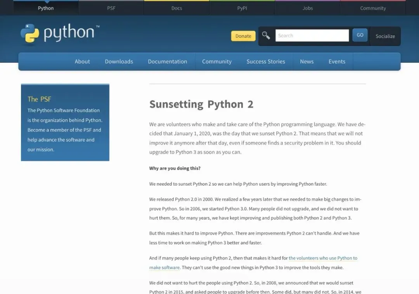This screenshot has height=294, width=419.
Task: Click the Python logo icon
Action: [x=29, y=33]
